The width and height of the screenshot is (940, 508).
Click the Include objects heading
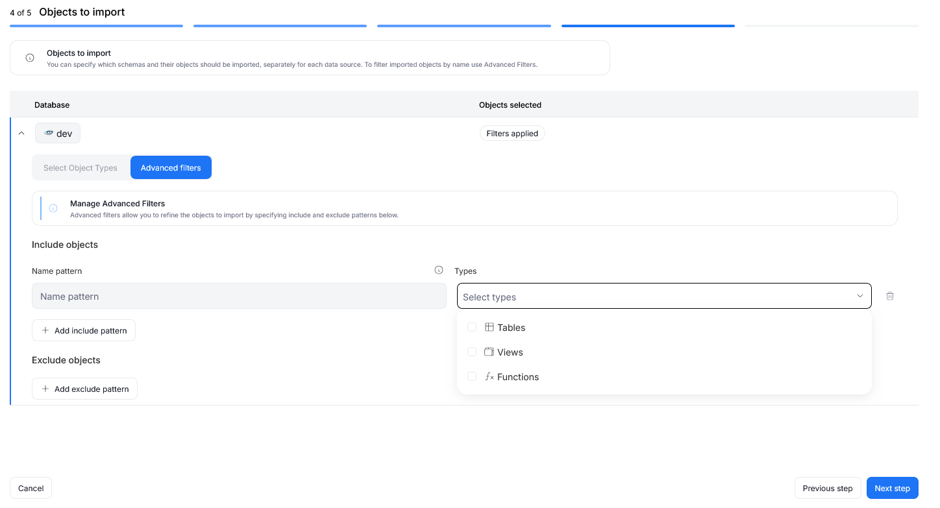65,245
